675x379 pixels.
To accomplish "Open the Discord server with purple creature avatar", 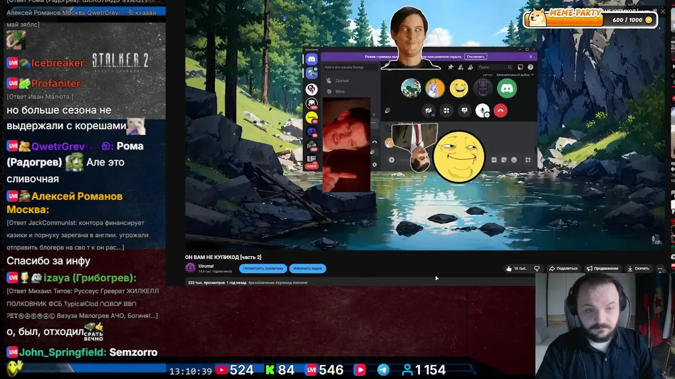I will pos(312,89).
